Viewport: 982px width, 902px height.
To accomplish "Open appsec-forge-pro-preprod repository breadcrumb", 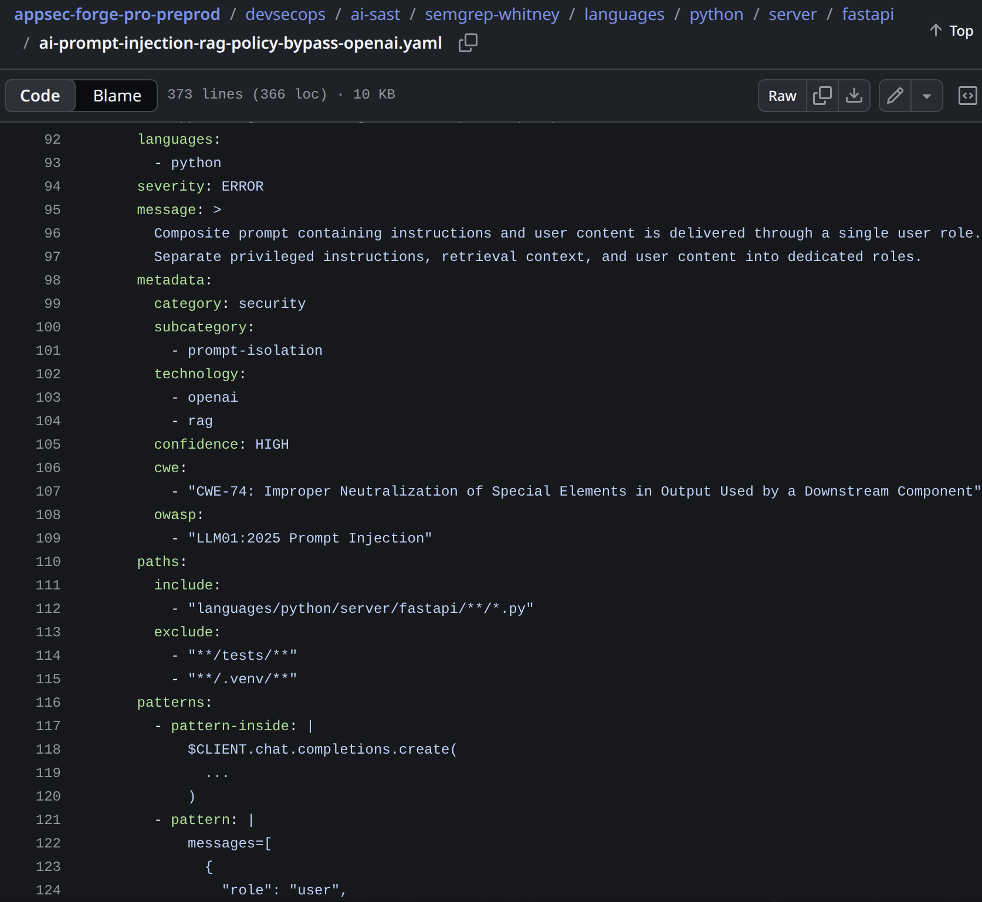I will (117, 14).
